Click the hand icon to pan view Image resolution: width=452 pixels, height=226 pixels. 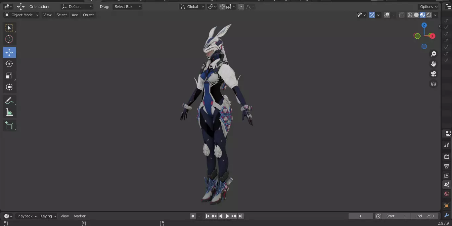coord(433,64)
